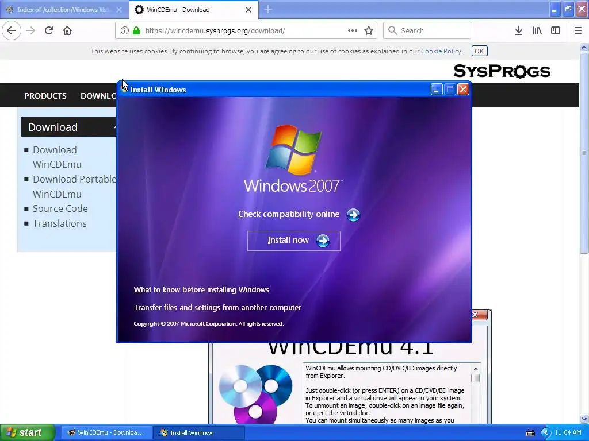Click the WinCDEmu discs image
Viewport: 589px width, 441px height.
pos(256,394)
